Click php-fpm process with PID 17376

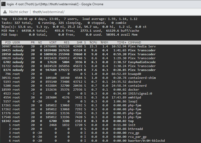pos(135,113)
